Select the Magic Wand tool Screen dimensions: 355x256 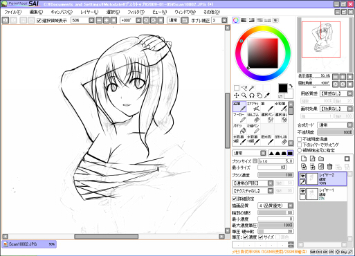click(252, 88)
